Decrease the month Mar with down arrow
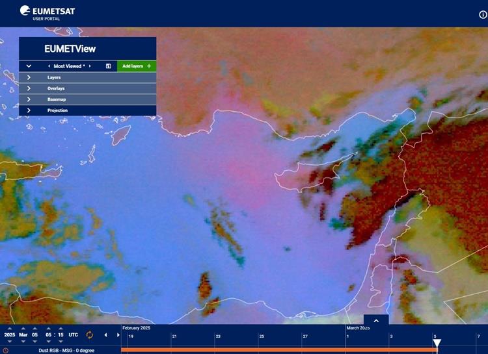 pyautogui.click(x=23, y=342)
